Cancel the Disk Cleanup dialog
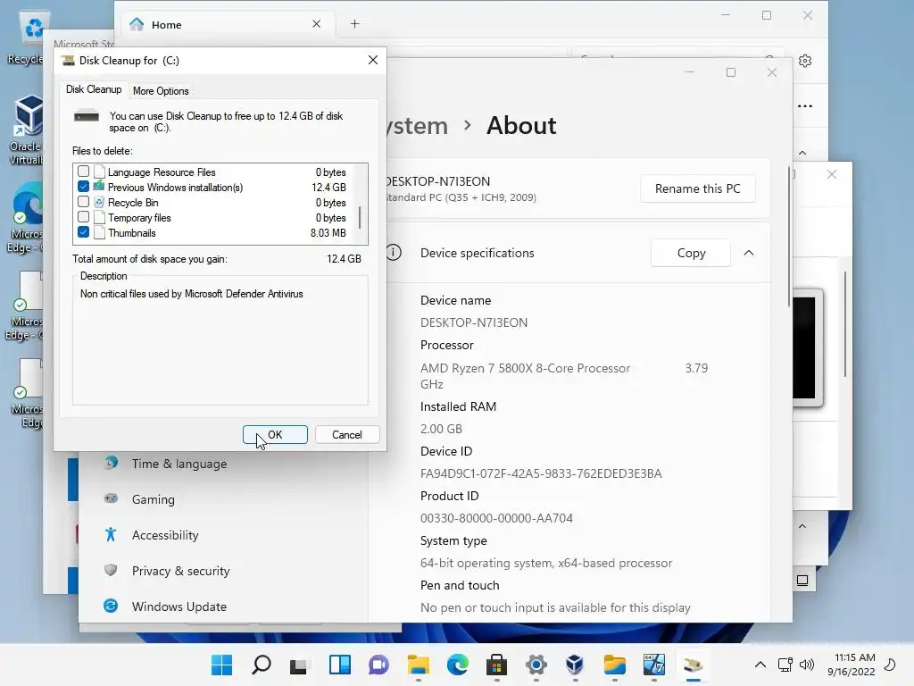914x686 pixels. coord(347,435)
